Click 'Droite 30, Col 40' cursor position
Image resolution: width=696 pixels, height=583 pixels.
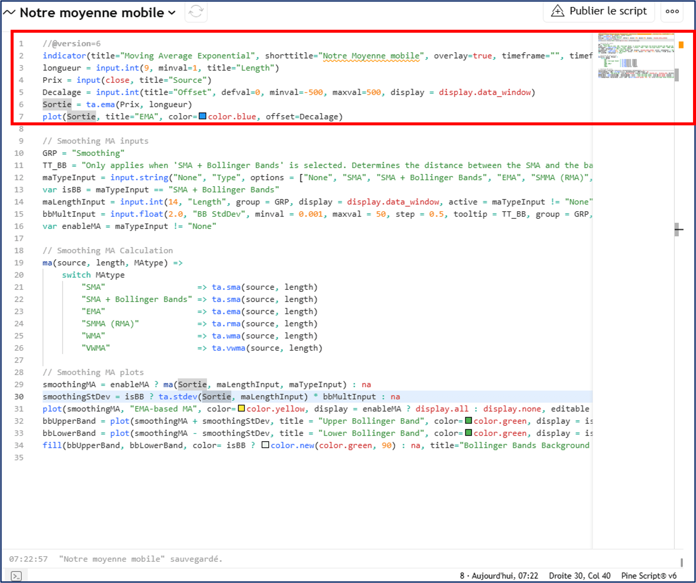click(x=579, y=576)
